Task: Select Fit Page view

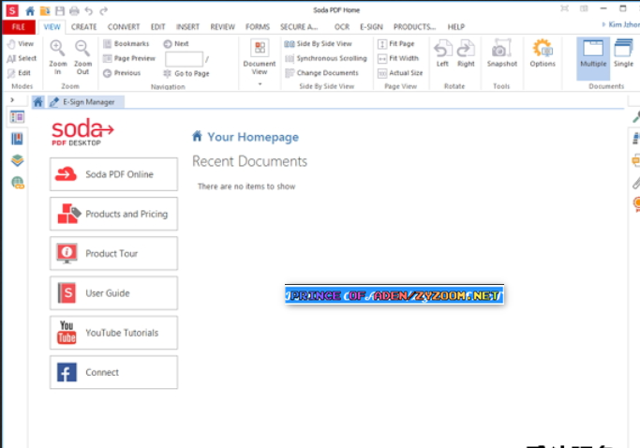Action: [396, 44]
